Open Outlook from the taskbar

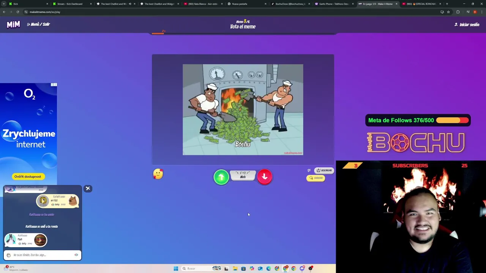(260, 268)
